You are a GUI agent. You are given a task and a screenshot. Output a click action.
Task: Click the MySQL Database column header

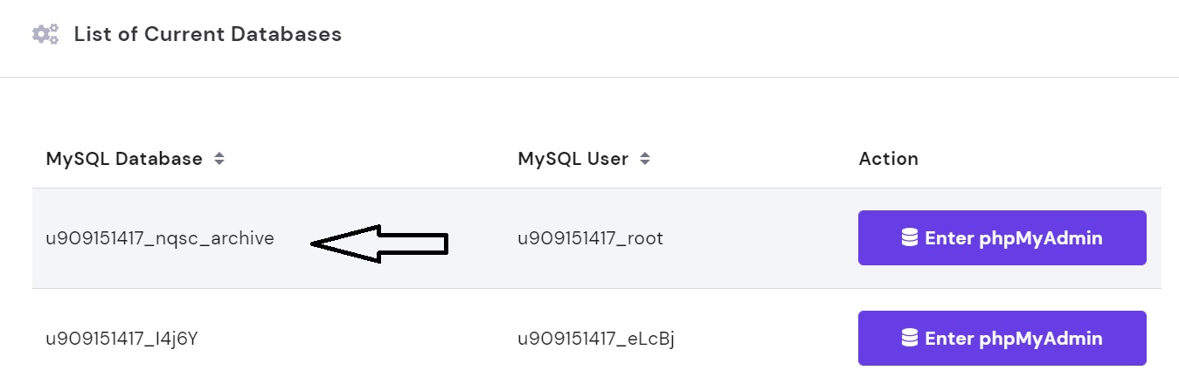[124, 159]
